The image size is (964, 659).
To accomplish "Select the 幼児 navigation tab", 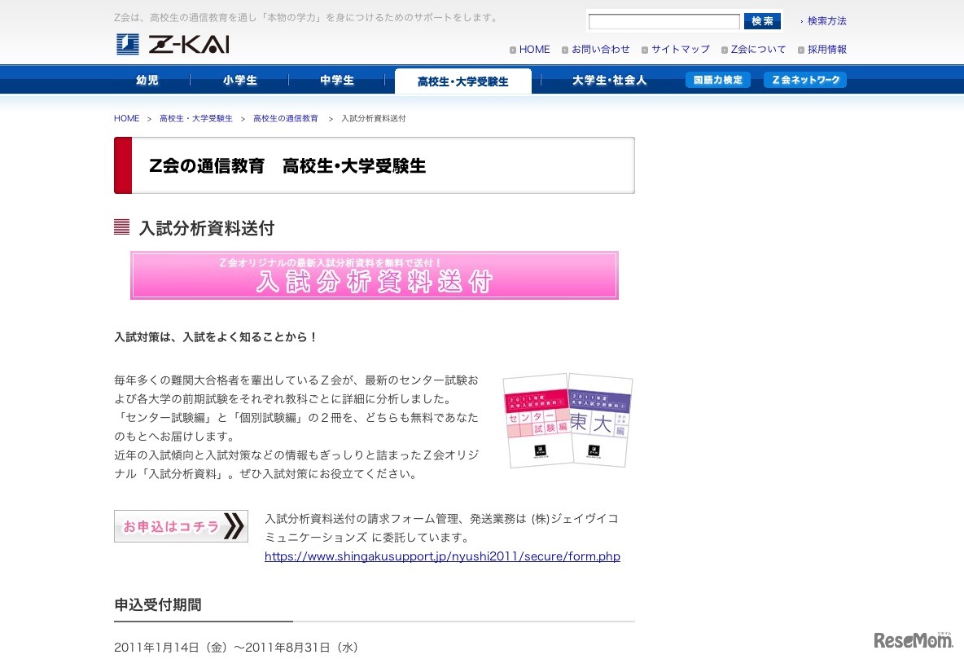I will (147, 79).
